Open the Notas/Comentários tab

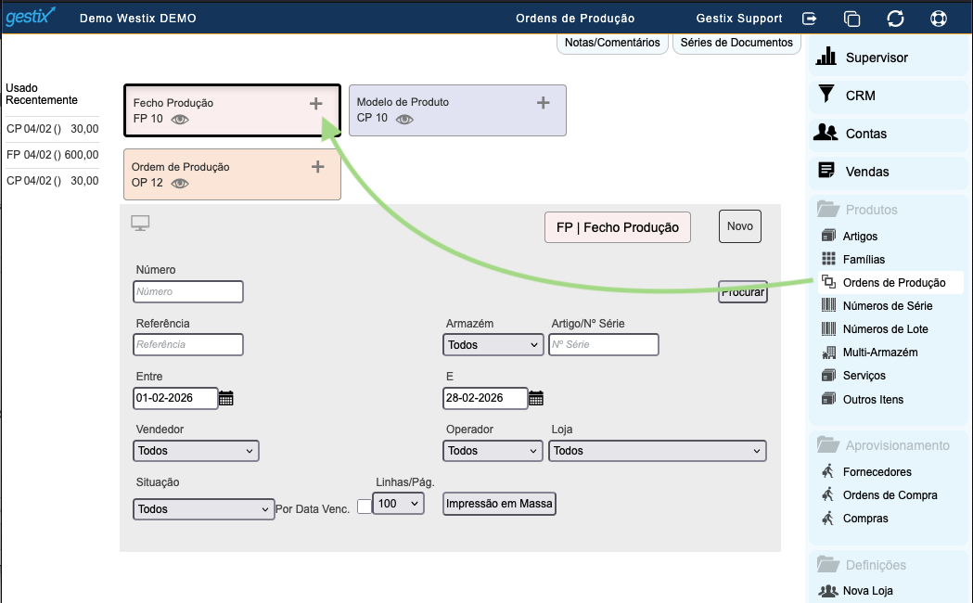611,43
